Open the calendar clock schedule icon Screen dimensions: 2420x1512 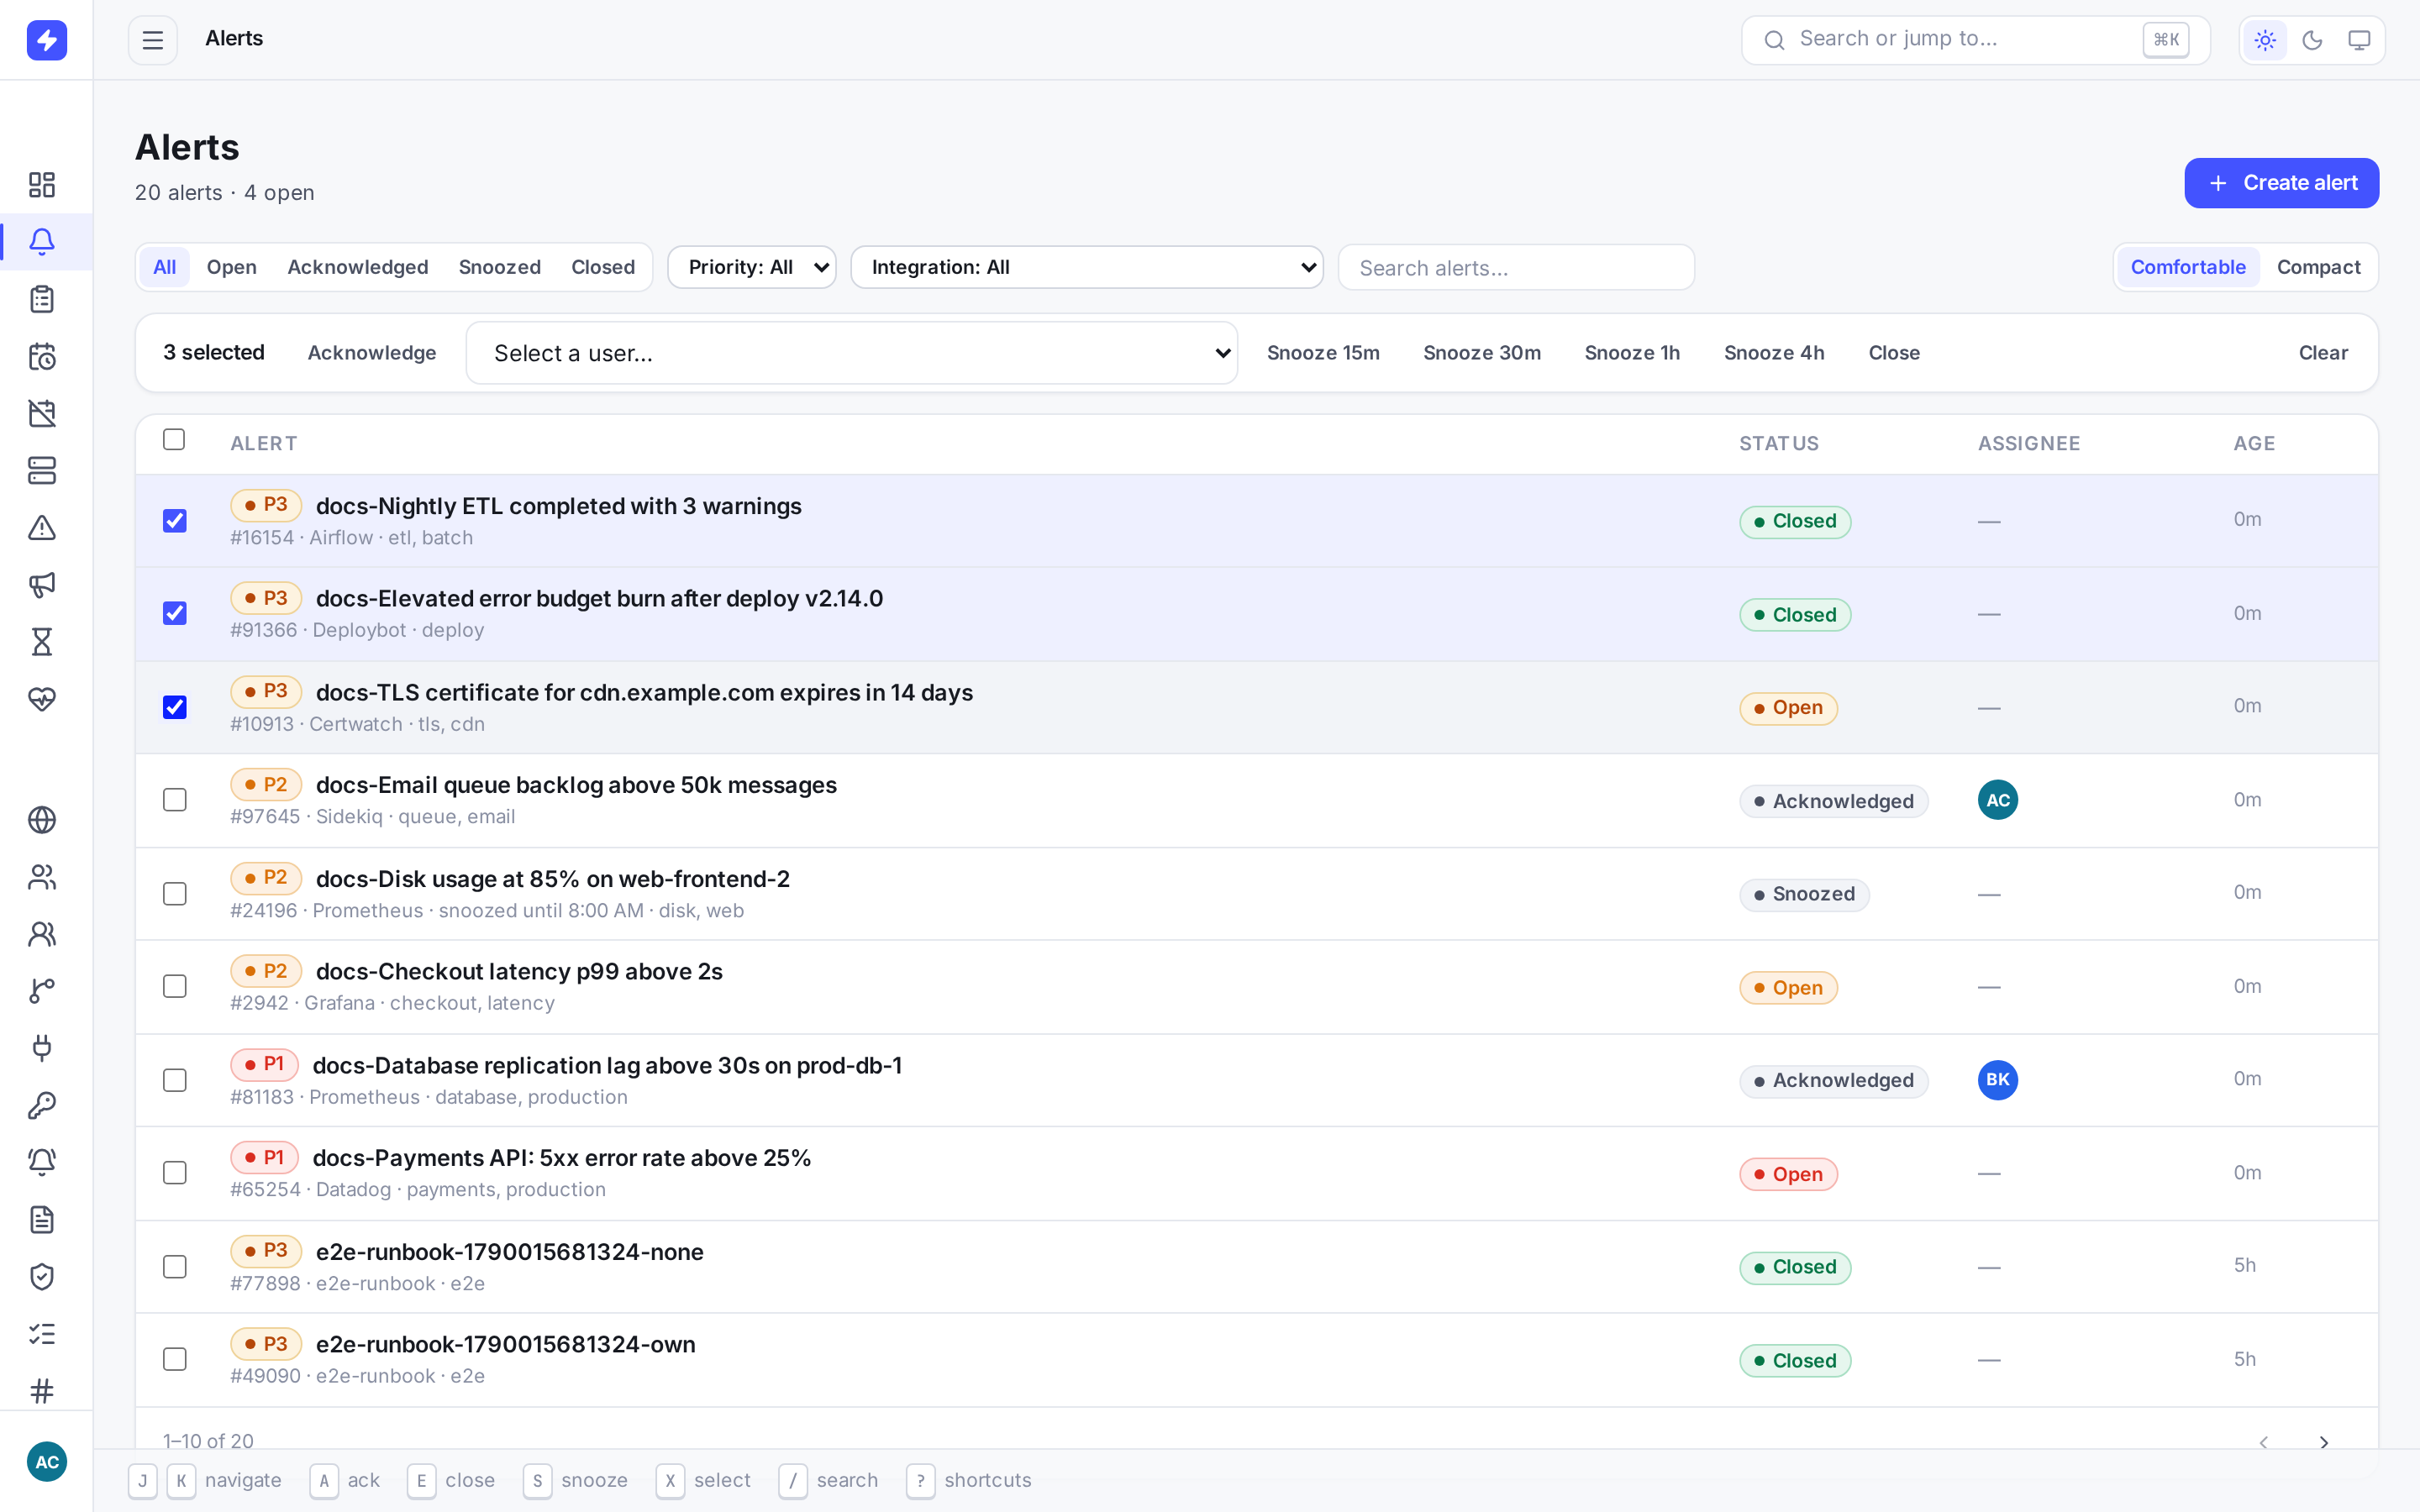42,356
